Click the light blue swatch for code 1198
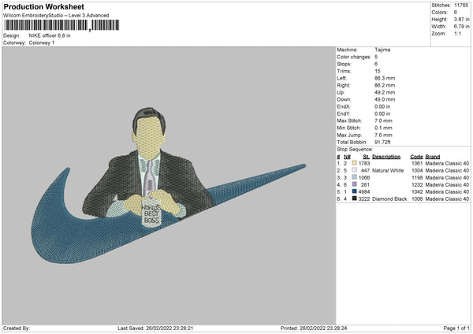Viewport: 473px width, 334px height. 355,177
